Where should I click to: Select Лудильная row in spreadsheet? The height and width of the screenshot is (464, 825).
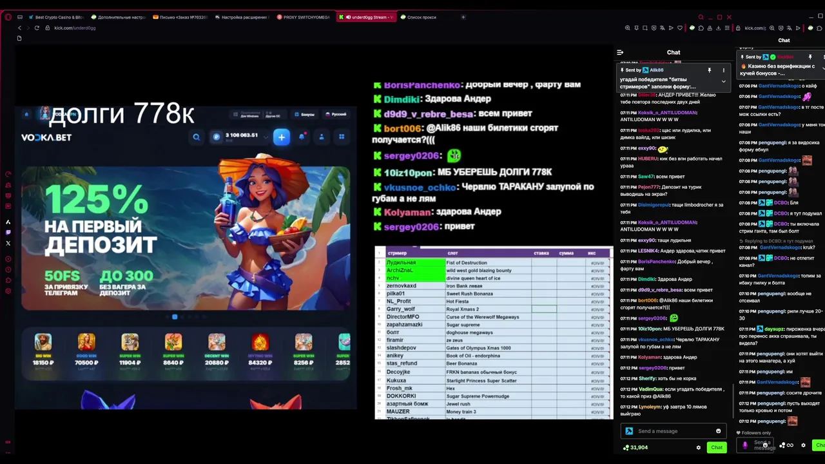tap(415, 263)
